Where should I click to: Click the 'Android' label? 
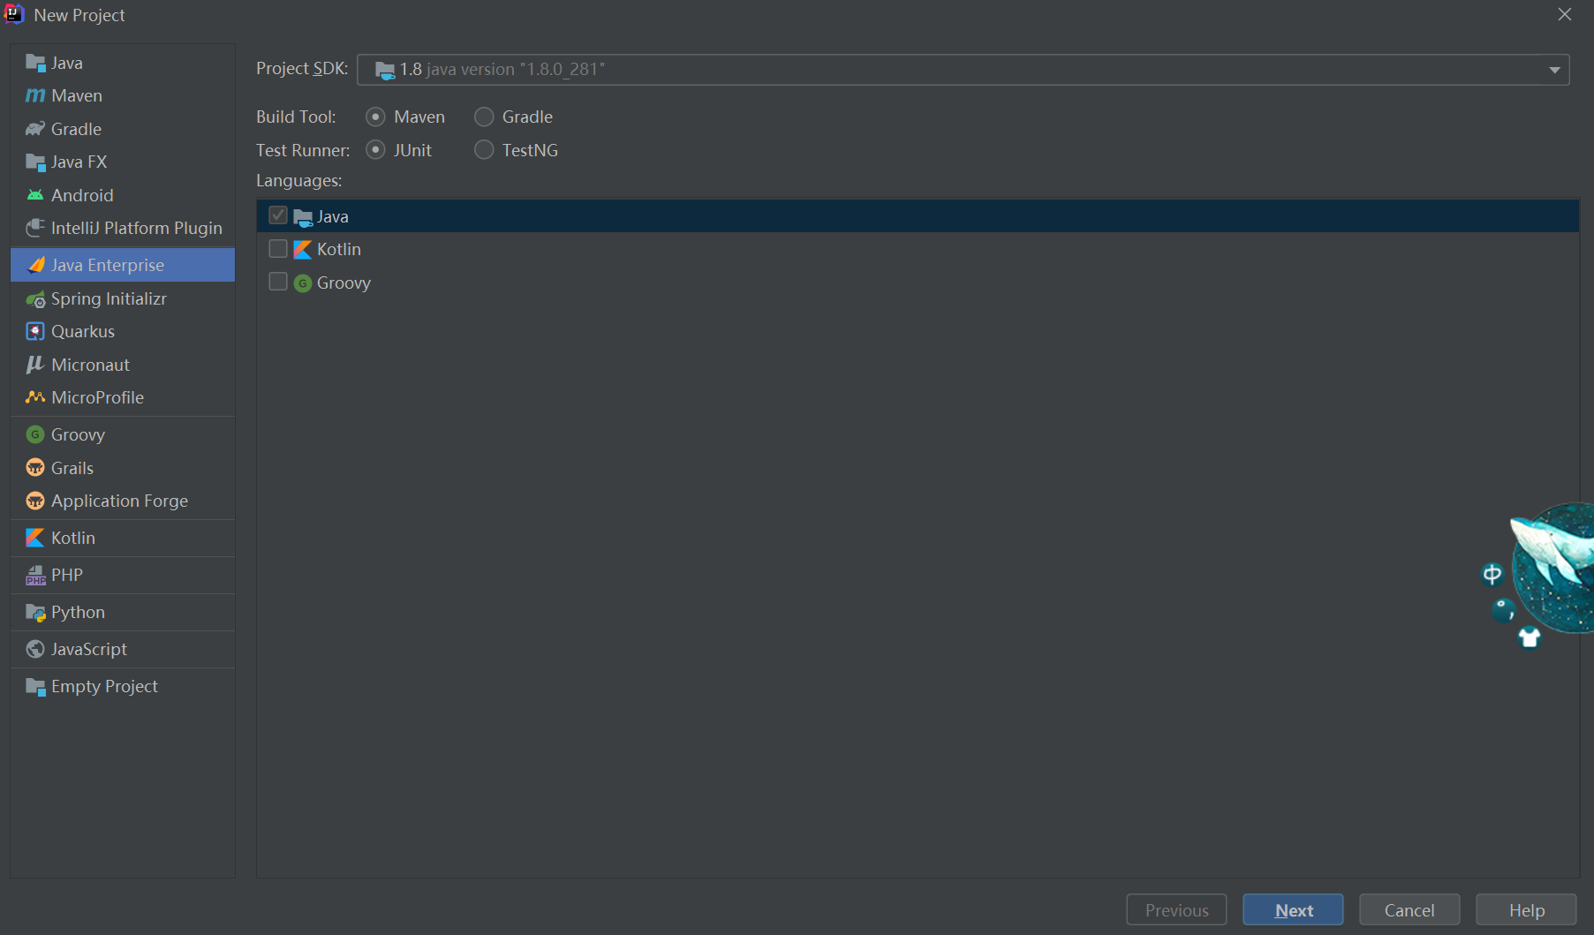click(x=82, y=195)
